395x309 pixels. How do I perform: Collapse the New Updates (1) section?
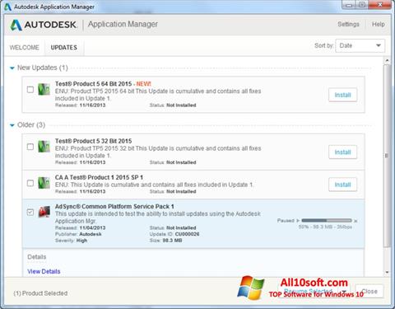(x=12, y=68)
